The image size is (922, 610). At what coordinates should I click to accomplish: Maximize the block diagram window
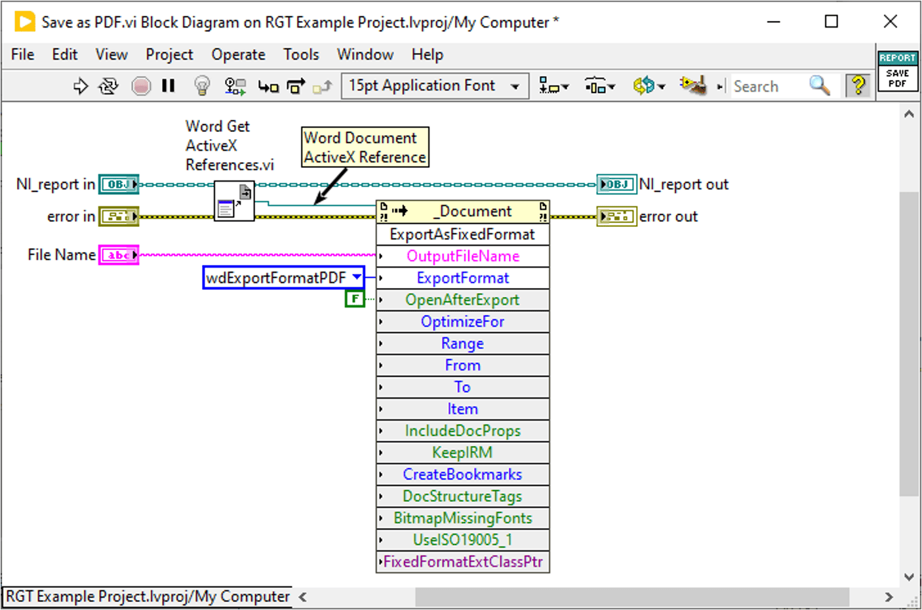click(832, 22)
